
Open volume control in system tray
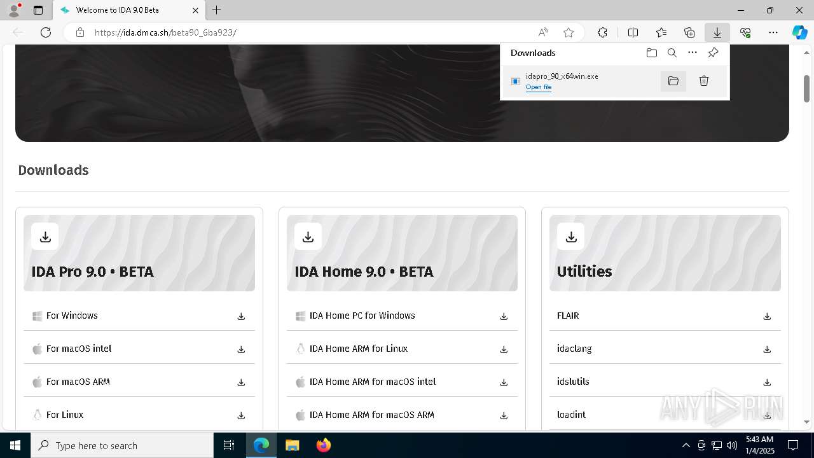point(732,445)
